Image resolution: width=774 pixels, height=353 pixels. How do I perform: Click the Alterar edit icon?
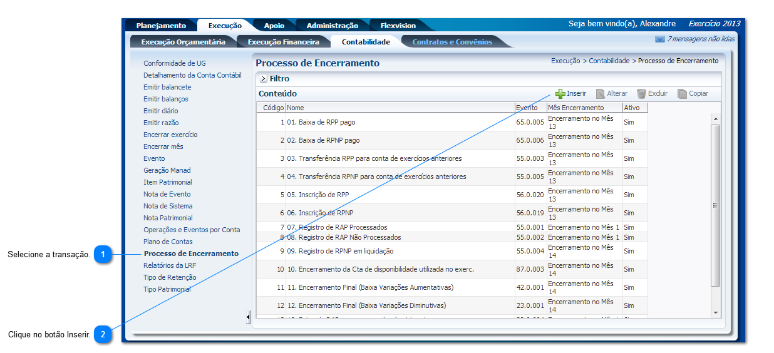(x=600, y=94)
